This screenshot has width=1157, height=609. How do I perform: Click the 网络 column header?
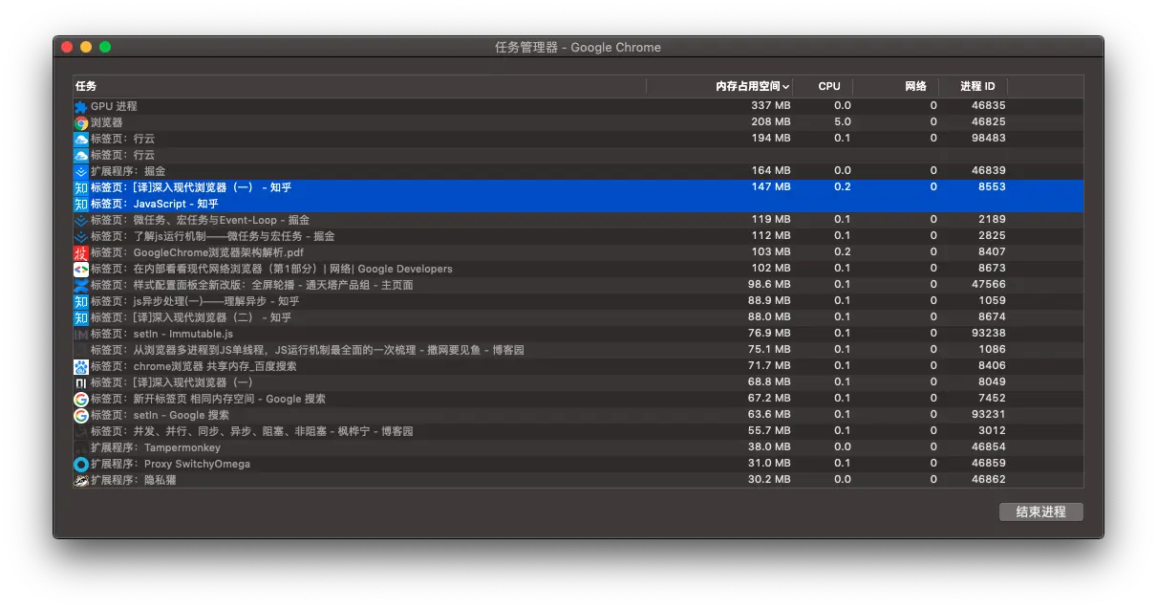tap(915, 86)
